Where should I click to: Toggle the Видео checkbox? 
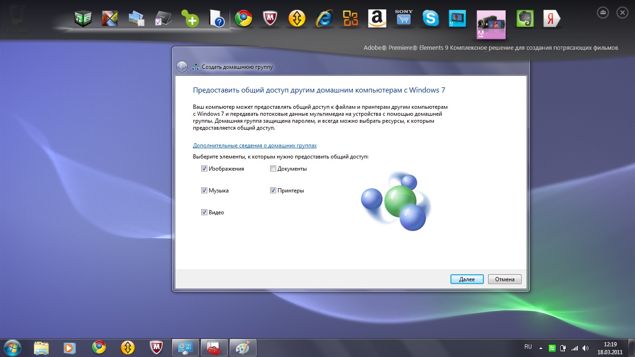204,212
